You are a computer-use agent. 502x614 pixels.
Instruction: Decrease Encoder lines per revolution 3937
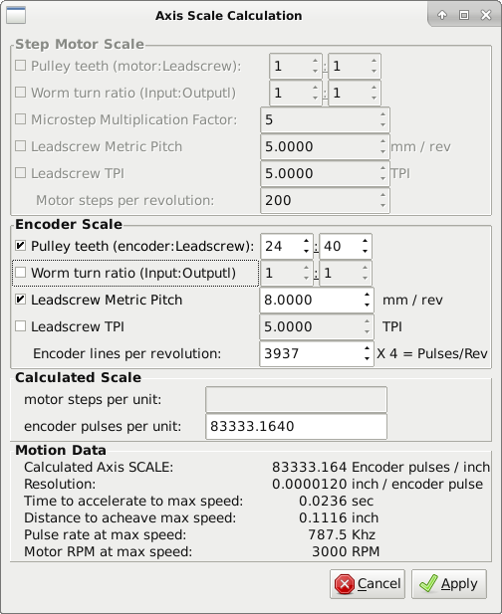367,358
